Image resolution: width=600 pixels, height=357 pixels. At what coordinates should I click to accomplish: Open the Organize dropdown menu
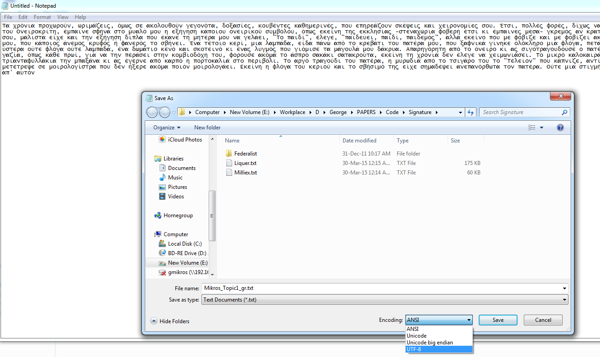tap(167, 128)
